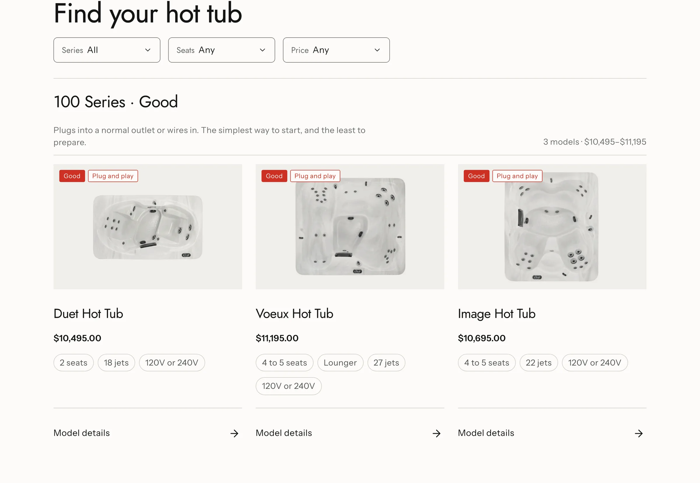Click the Image Hot Tub product image

[x=552, y=227]
